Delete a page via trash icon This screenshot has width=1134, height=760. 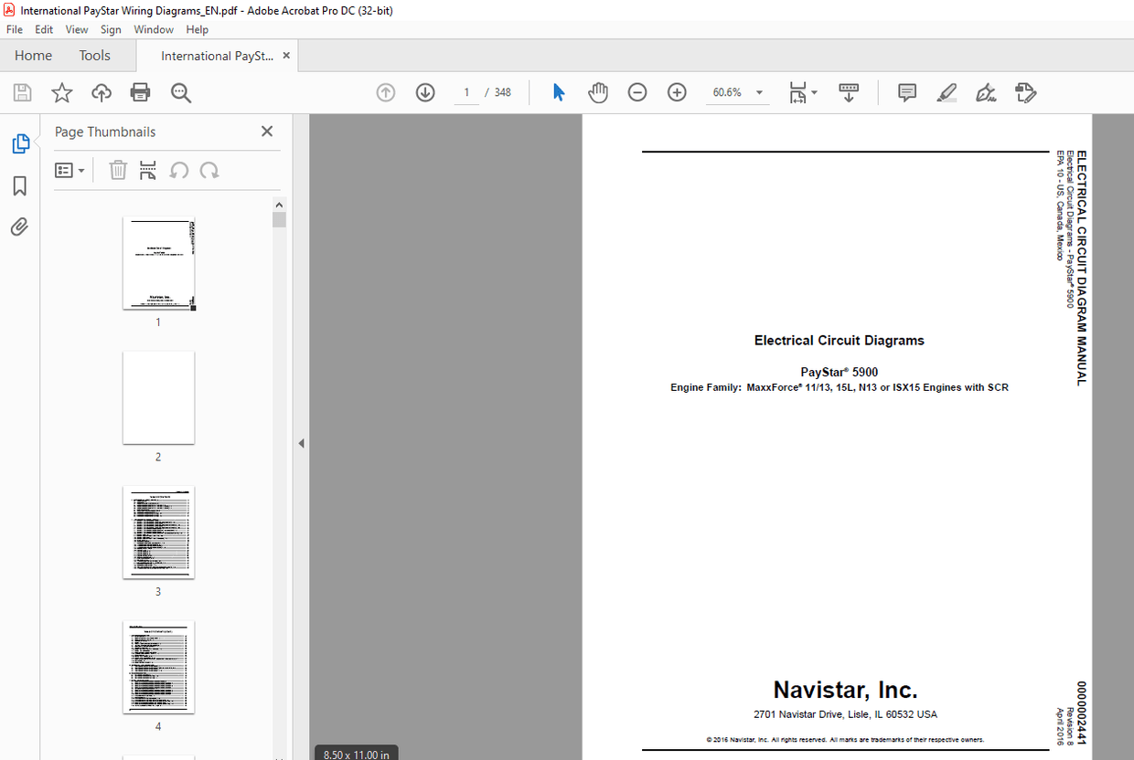(x=117, y=170)
